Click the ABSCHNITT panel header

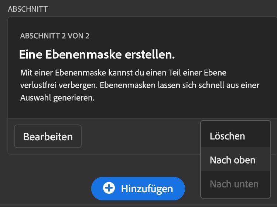28,9
